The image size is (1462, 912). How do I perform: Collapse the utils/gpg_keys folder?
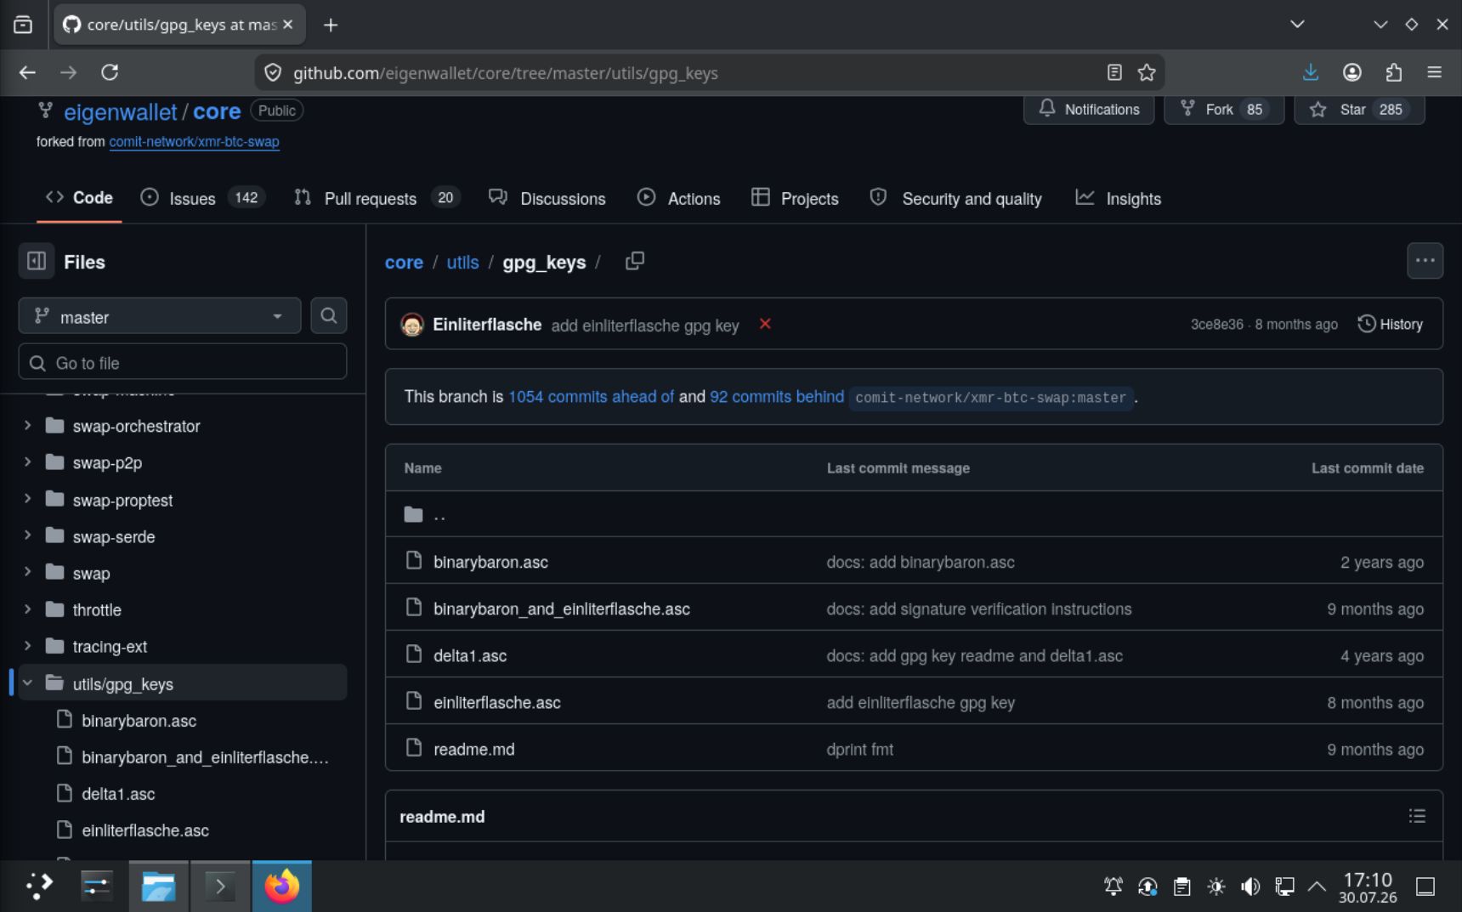28,683
